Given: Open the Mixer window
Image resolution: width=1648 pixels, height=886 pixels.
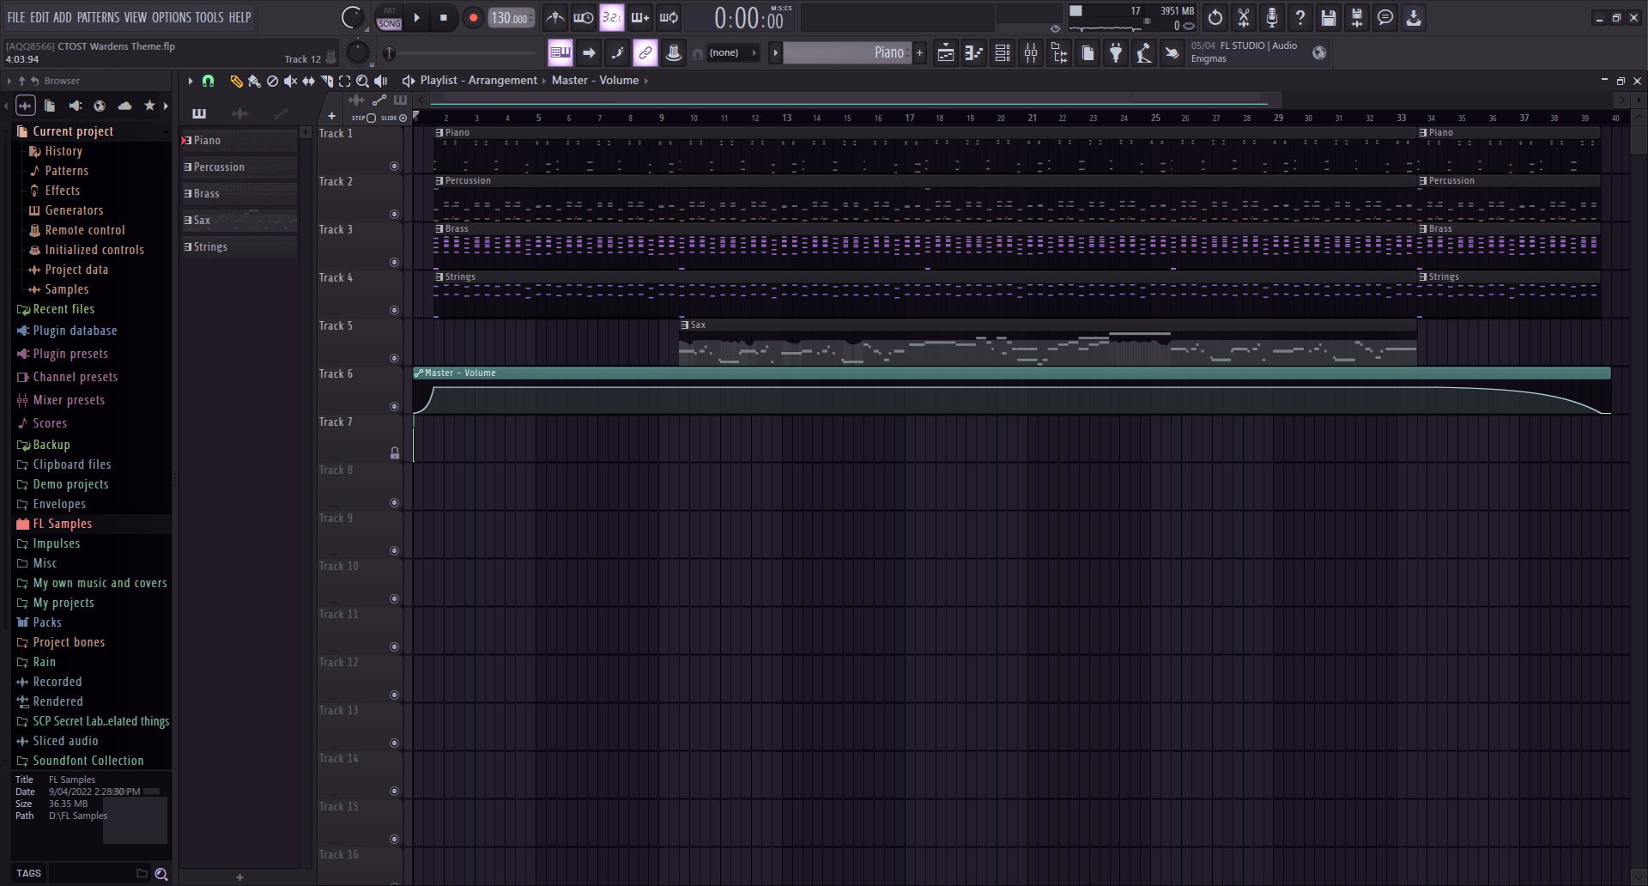Looking at the screenshot, I should (1031, 53).
